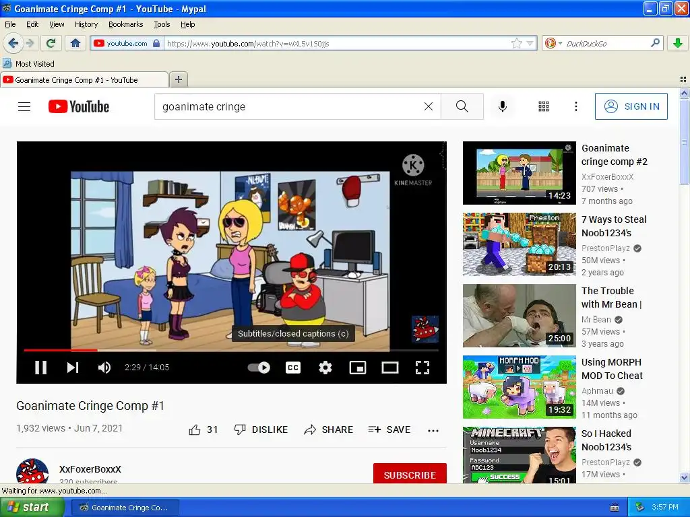Viewport: 690px width, 517px height.
Task: Show site identity for youtube.com
Action: (x=127, y=43)
